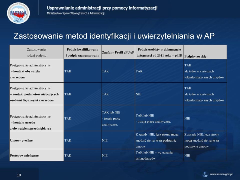Select NIE under Zaufany Profil ePUAP, Umowy cywilne row
This screenshot has height=180, width=240.
[105, 140]
